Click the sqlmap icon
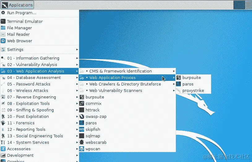The height and width of the screenshot is (162, 252). pos(82,136)
